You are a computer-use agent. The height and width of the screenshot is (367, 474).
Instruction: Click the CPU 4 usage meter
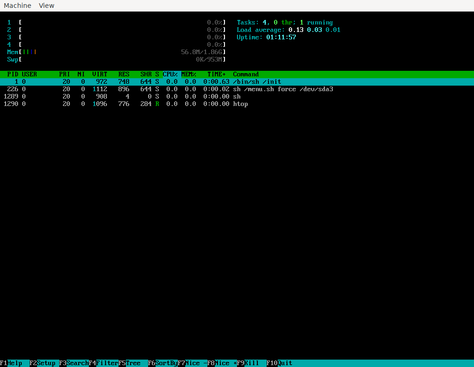coord(116,44)
